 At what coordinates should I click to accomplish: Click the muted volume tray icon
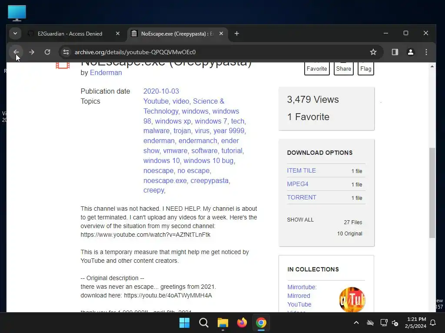coord(395,323)
